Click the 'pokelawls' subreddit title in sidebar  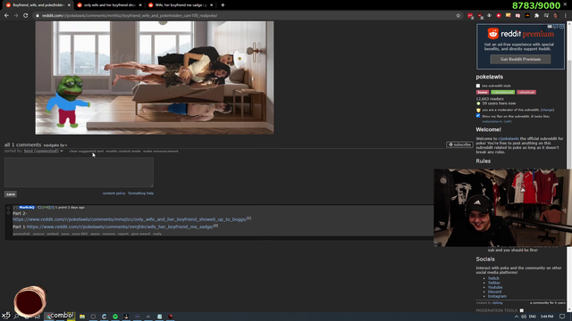489,77
